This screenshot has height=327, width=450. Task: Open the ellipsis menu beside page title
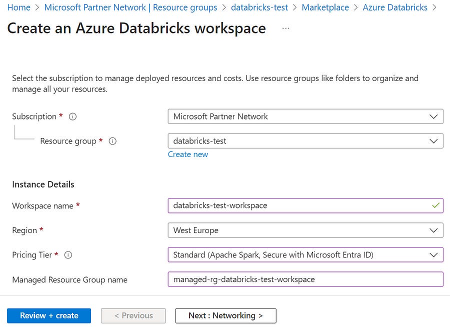point(285,28)
